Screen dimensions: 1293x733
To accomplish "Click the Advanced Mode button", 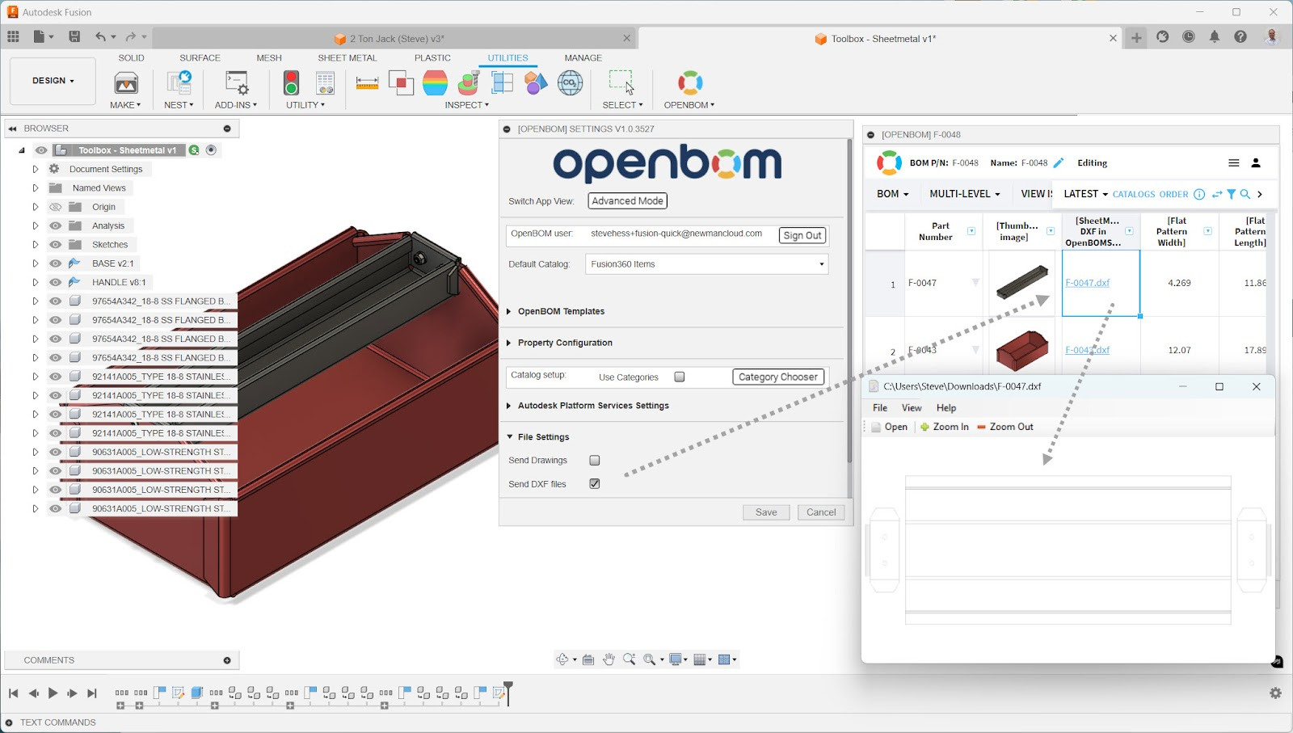I will click(x=628, y=201).
